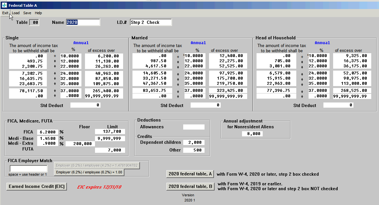Image resolution: width=379 pixels, height=205 pixels.
Task: Click Employer (6.2%) / employee (4.2%) button
Action: (97, 165)
